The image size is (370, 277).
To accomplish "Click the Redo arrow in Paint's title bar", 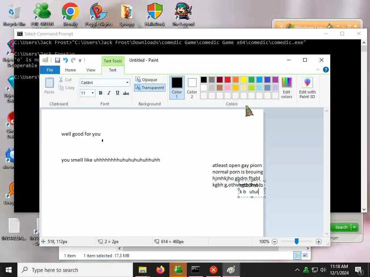I will tap(73, 60).
